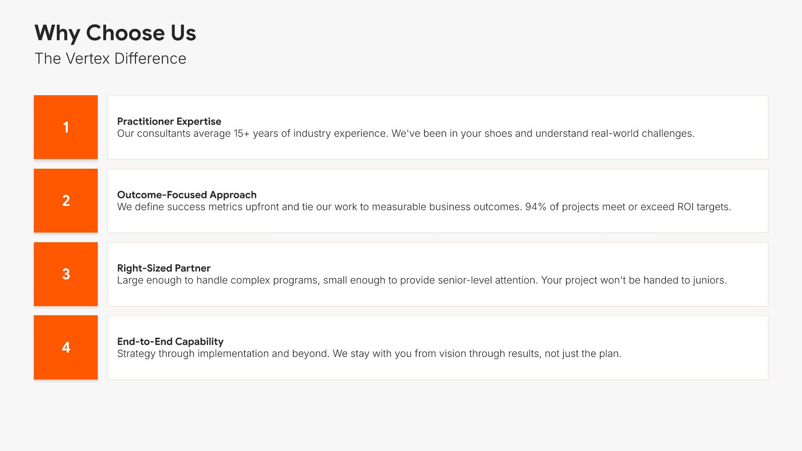
Task: Select the "The Vertex Difference" subtitle
Action: 110,58
